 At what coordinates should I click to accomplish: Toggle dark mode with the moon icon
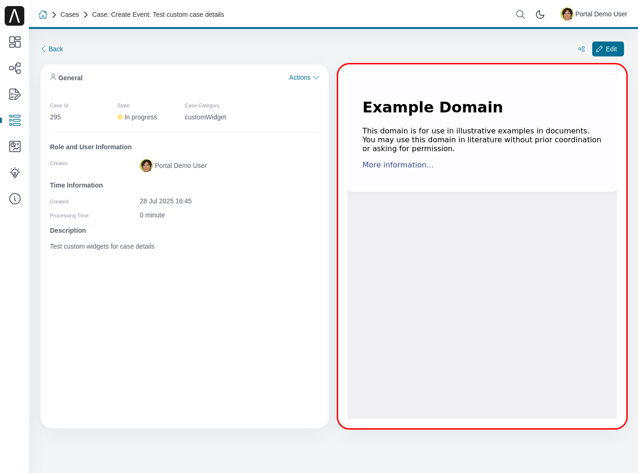pos(540,14)
